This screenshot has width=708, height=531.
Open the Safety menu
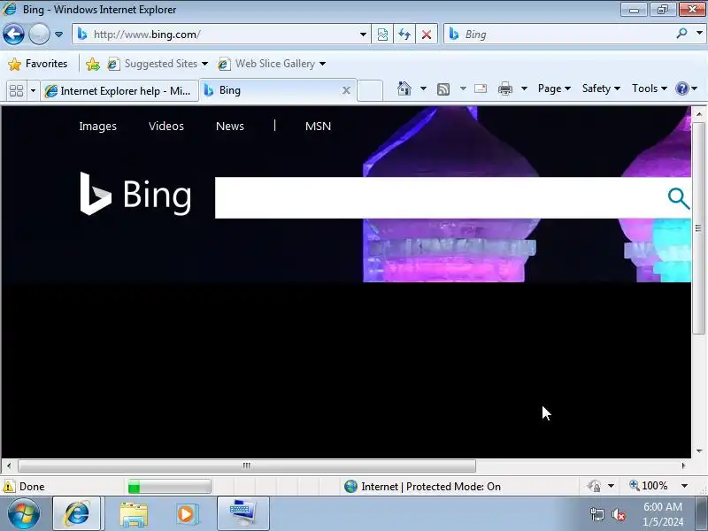click(601, 88)
